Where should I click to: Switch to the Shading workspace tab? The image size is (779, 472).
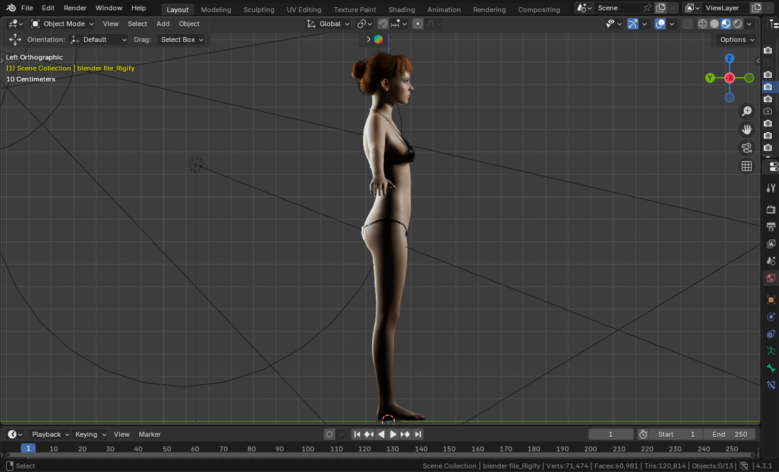pyautogui.click(x=401, y=9)
